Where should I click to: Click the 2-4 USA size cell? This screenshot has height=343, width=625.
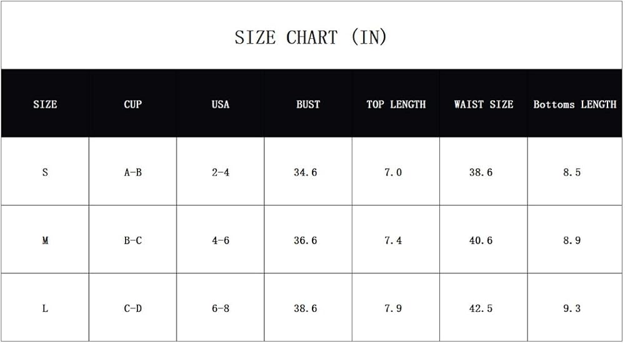pyautogui.click(x=221, y=172)
